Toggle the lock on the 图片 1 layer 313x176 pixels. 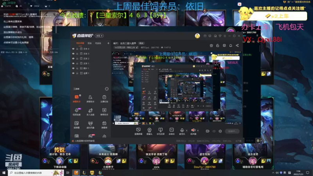pos(77,68)
